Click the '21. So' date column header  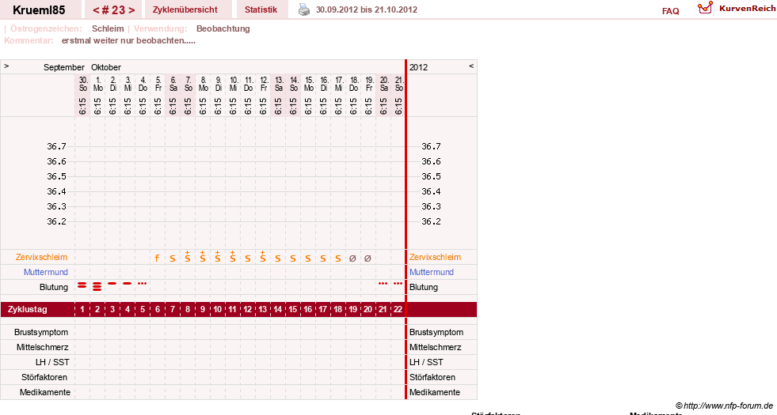click(x=398, y=84)
